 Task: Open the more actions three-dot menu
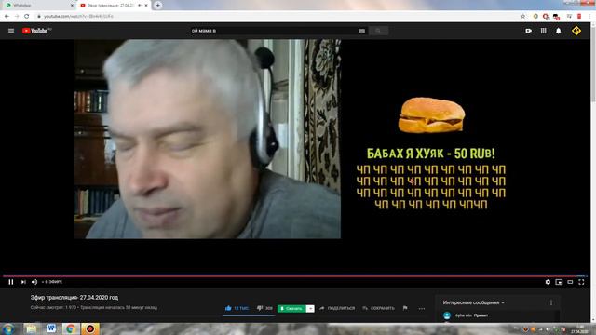tap(422, 308)
